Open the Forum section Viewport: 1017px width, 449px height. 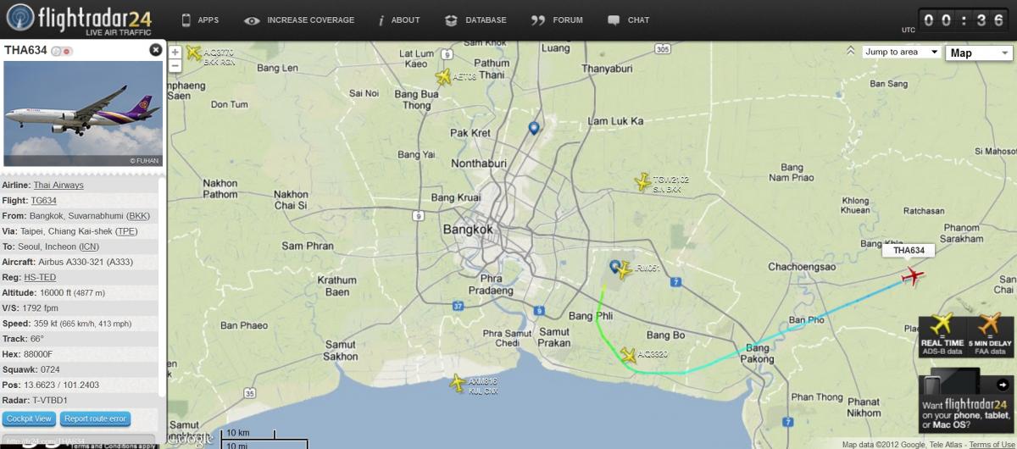coord(557,19)
